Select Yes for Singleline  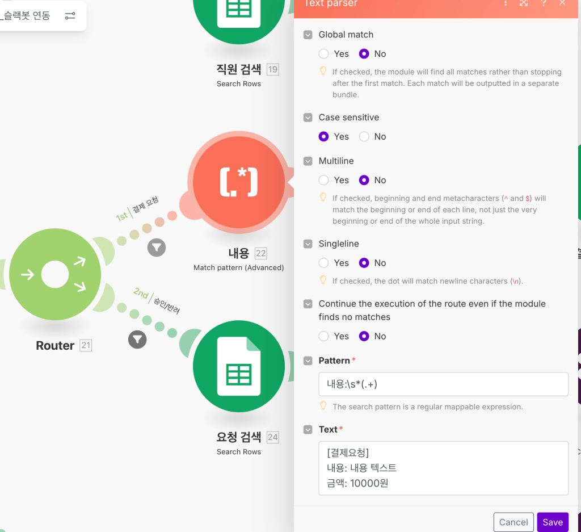(324, 263)
